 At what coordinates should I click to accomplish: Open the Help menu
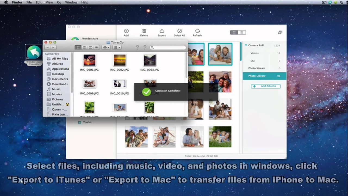[x=85, y=2]
